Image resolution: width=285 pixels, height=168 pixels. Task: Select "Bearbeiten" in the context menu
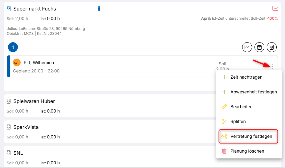tap(241, 107)
